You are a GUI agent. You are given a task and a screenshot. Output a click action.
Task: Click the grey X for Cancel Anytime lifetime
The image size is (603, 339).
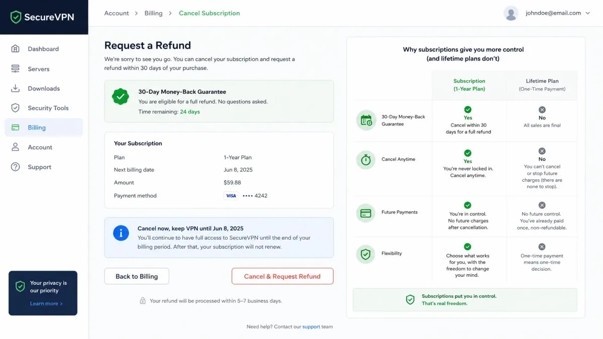pyautogui.click(x=542, y=151)
